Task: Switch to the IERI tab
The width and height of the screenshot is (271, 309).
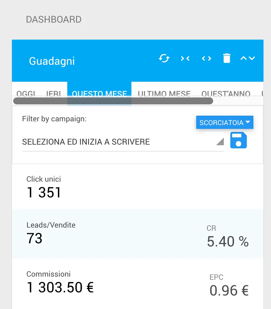Action: tap(53, 93)
